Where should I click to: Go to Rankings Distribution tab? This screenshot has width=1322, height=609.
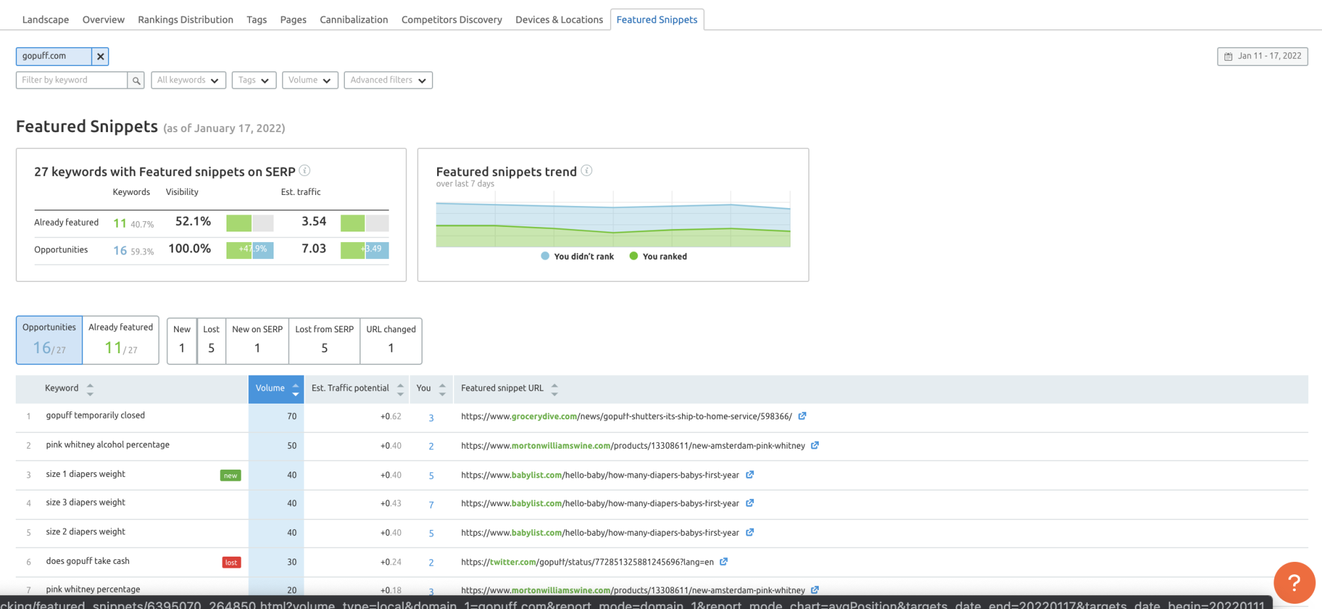(185, 20)
